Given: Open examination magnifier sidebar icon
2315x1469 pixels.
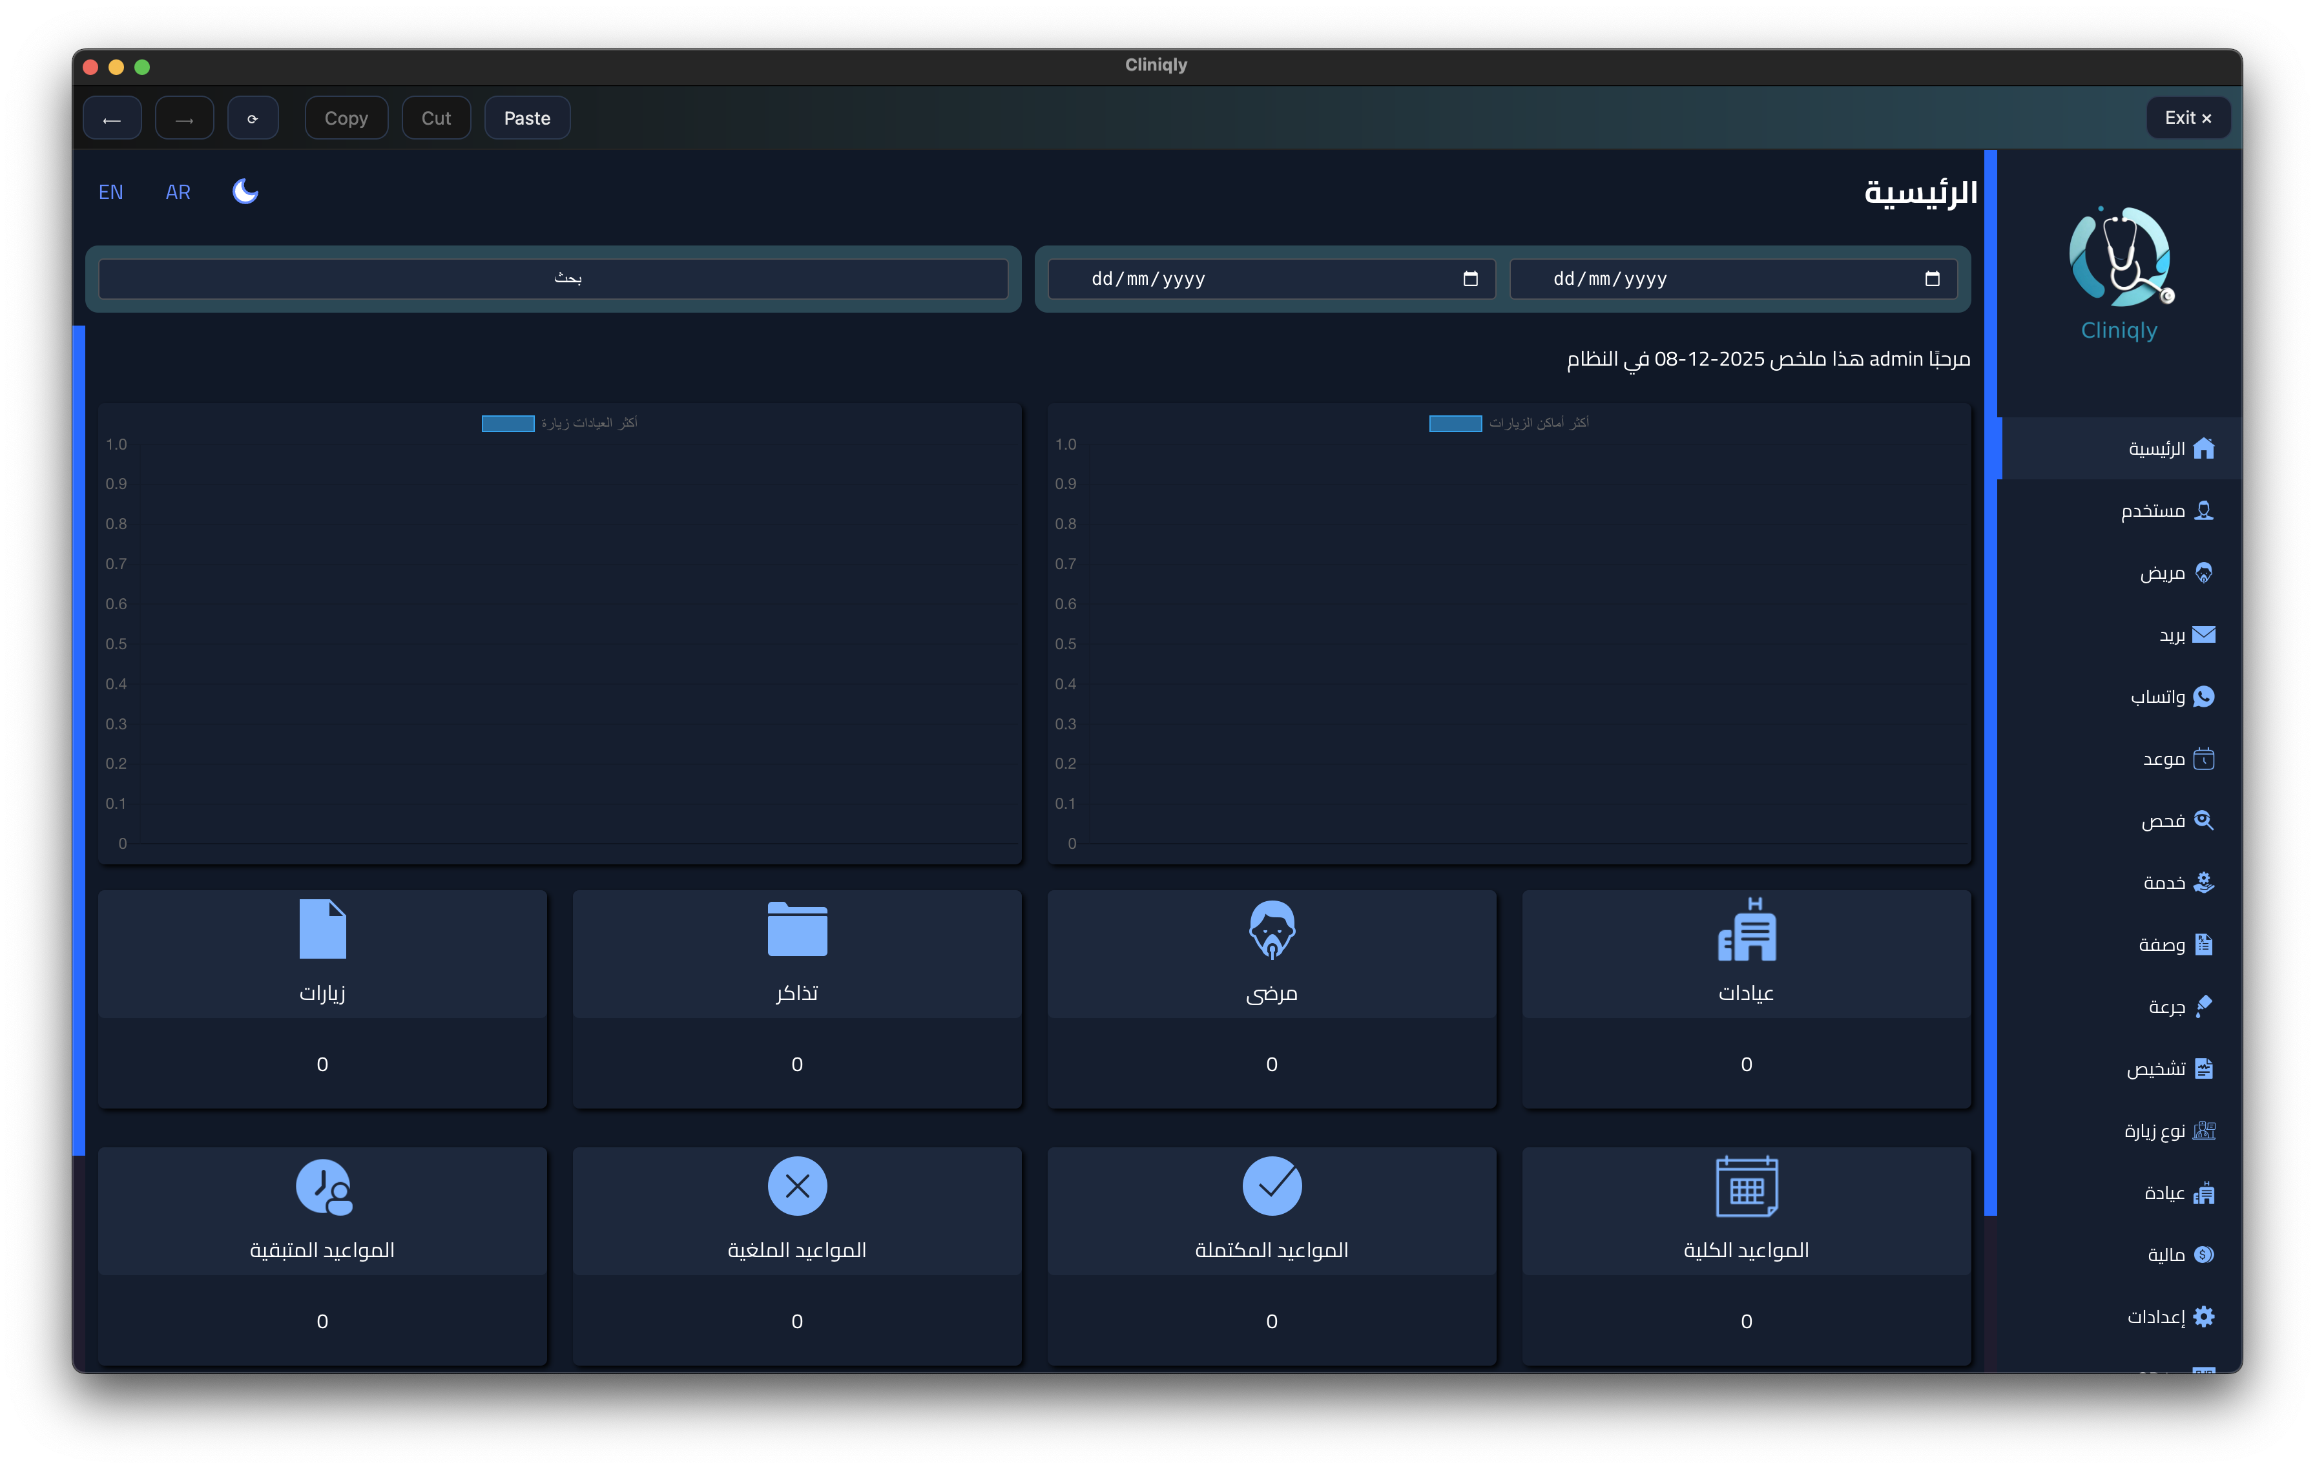Looking at the screenshot, I should [x=2203, y=820].
